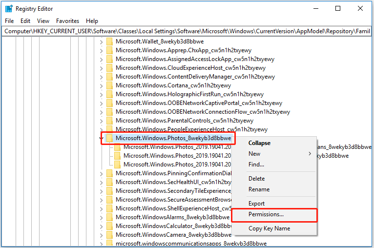Maximize the Registry Editor window
This screenshot has height=248, width=374.
[x=338, y=9]
